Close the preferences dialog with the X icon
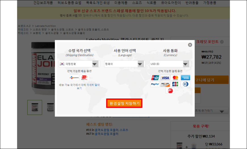Image resolution: width=247 pixels, height=149 pixels. [x=190, y=45]
